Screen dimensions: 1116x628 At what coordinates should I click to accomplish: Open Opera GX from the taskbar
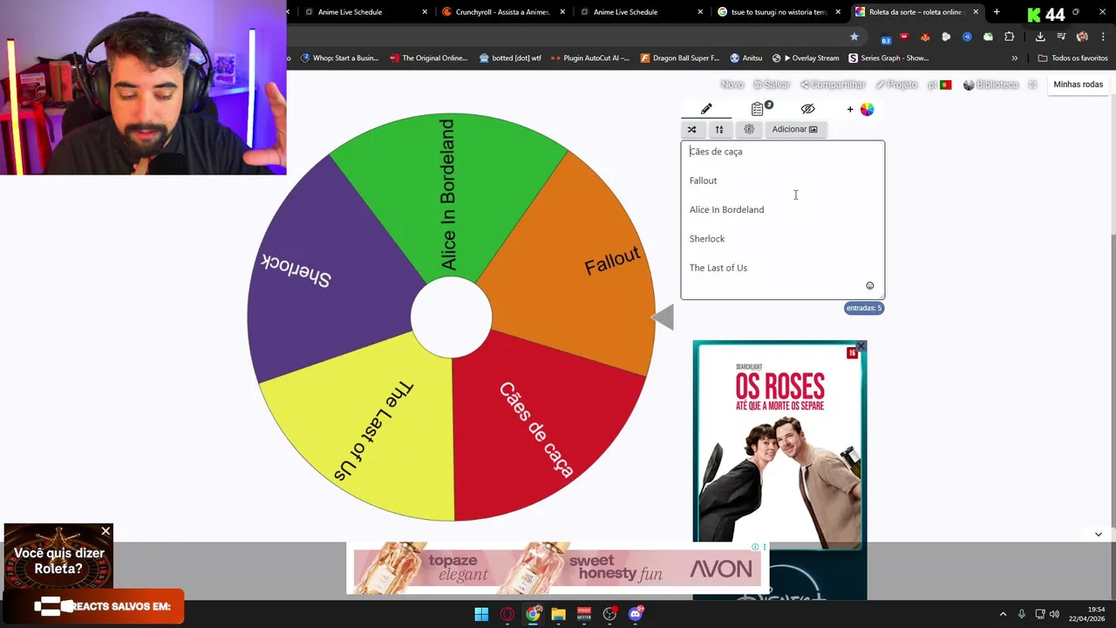coord(507,614)
